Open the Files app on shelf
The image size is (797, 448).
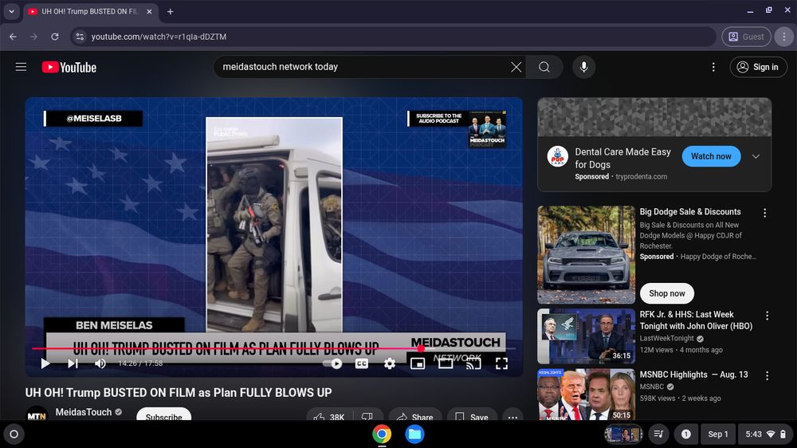tap(414, 434)
